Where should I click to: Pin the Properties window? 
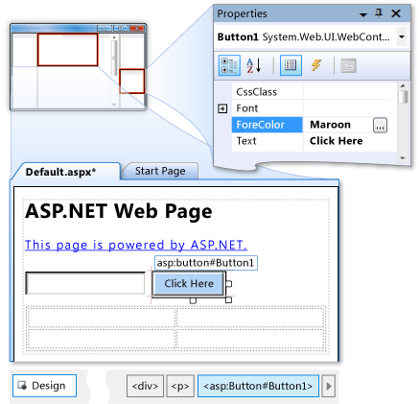pyautogui.click(x=379, y=13)
